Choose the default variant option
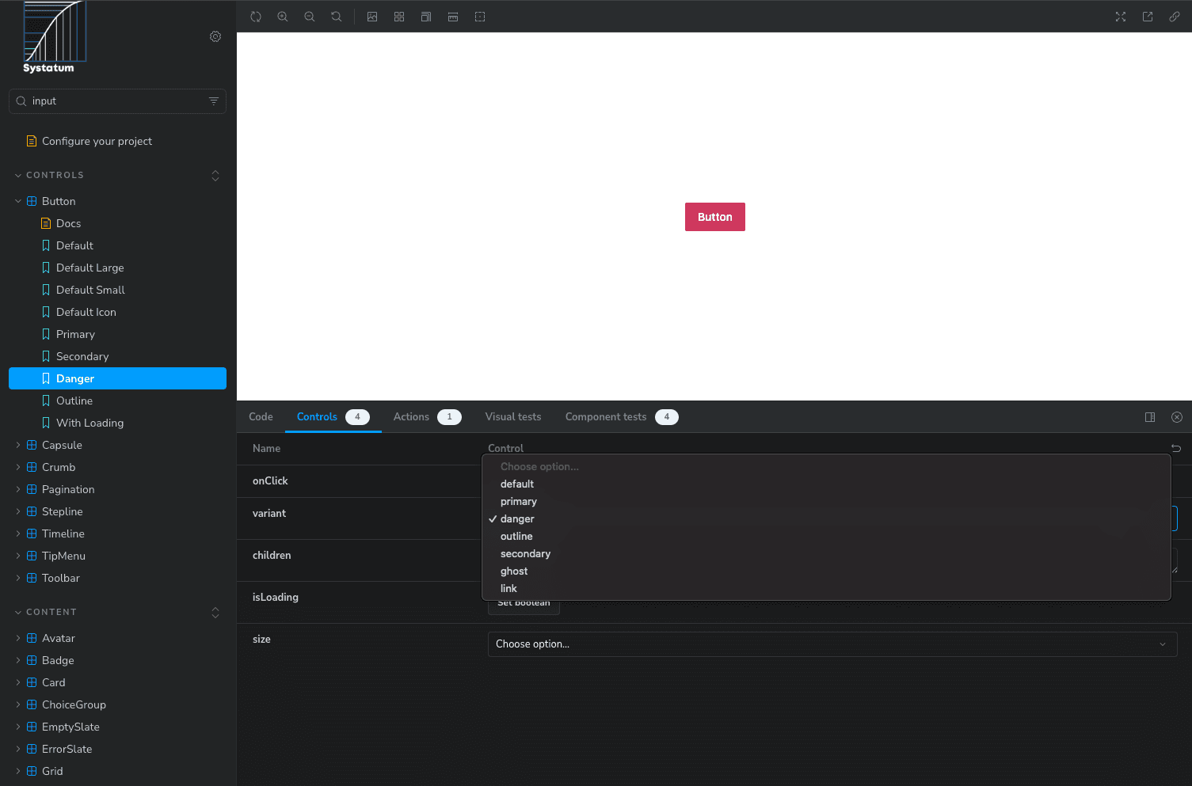This screenshot has width=1192, height=786. click(x=826, y=484)
